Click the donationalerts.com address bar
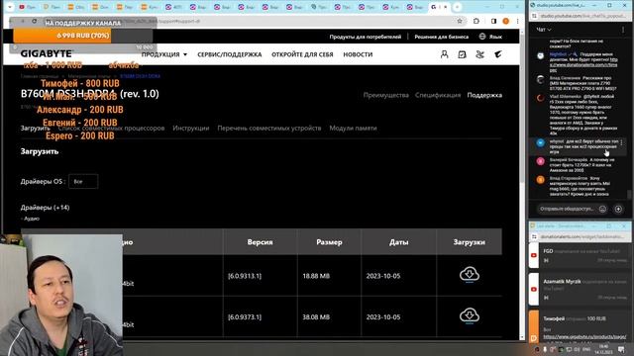The image size is (634, 356). (581, 236)
